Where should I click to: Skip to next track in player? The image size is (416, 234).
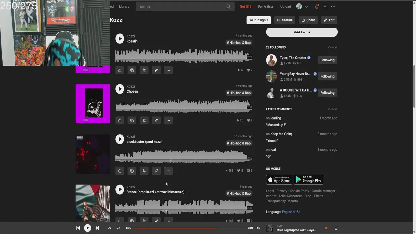click(x=97, y=228)
